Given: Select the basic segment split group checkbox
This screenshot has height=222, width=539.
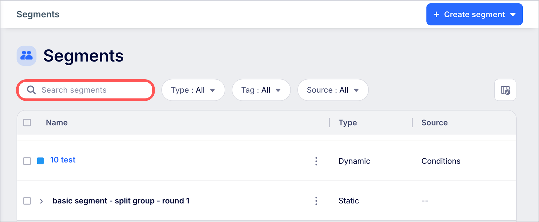Looking at the screenshot, I should (27, 201).
